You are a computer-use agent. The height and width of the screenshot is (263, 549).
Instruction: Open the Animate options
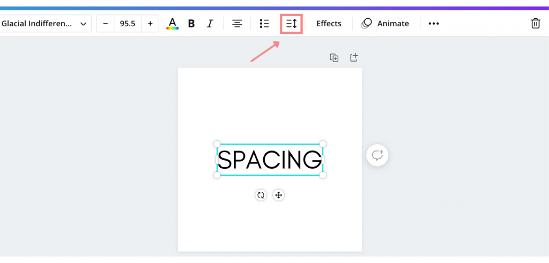tap(385, 24)
